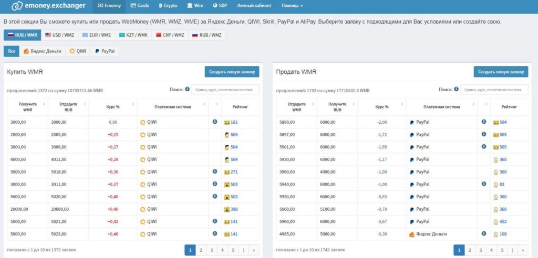This screenshot has width=538, height=258.
Task: Open rating 452 on the 5960,00 row
Action: (x=503, y=222)
